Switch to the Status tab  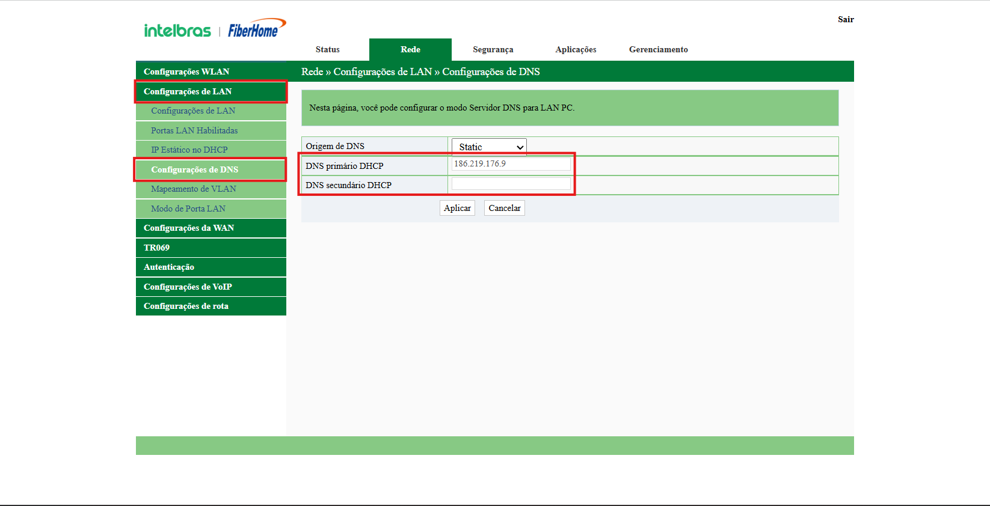327,49
